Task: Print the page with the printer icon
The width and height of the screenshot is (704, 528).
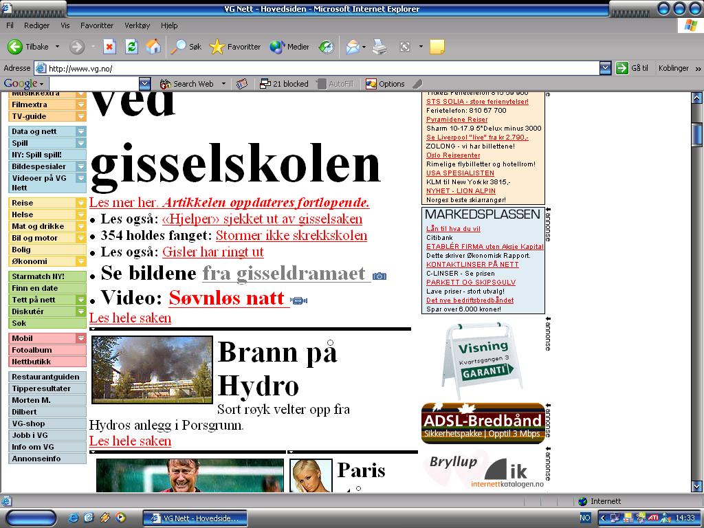Action: tap(379, 47)
